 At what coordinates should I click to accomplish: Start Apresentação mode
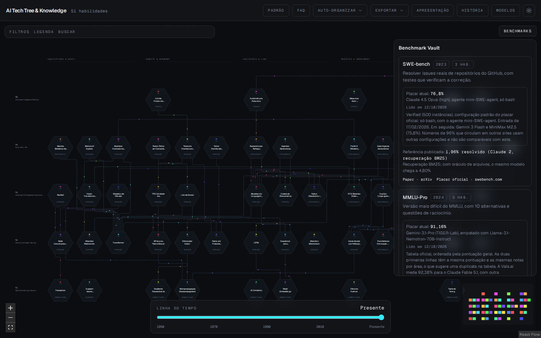point(433,11)
